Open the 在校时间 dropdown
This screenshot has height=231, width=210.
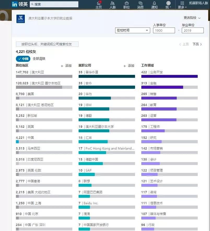pos(133,30)
